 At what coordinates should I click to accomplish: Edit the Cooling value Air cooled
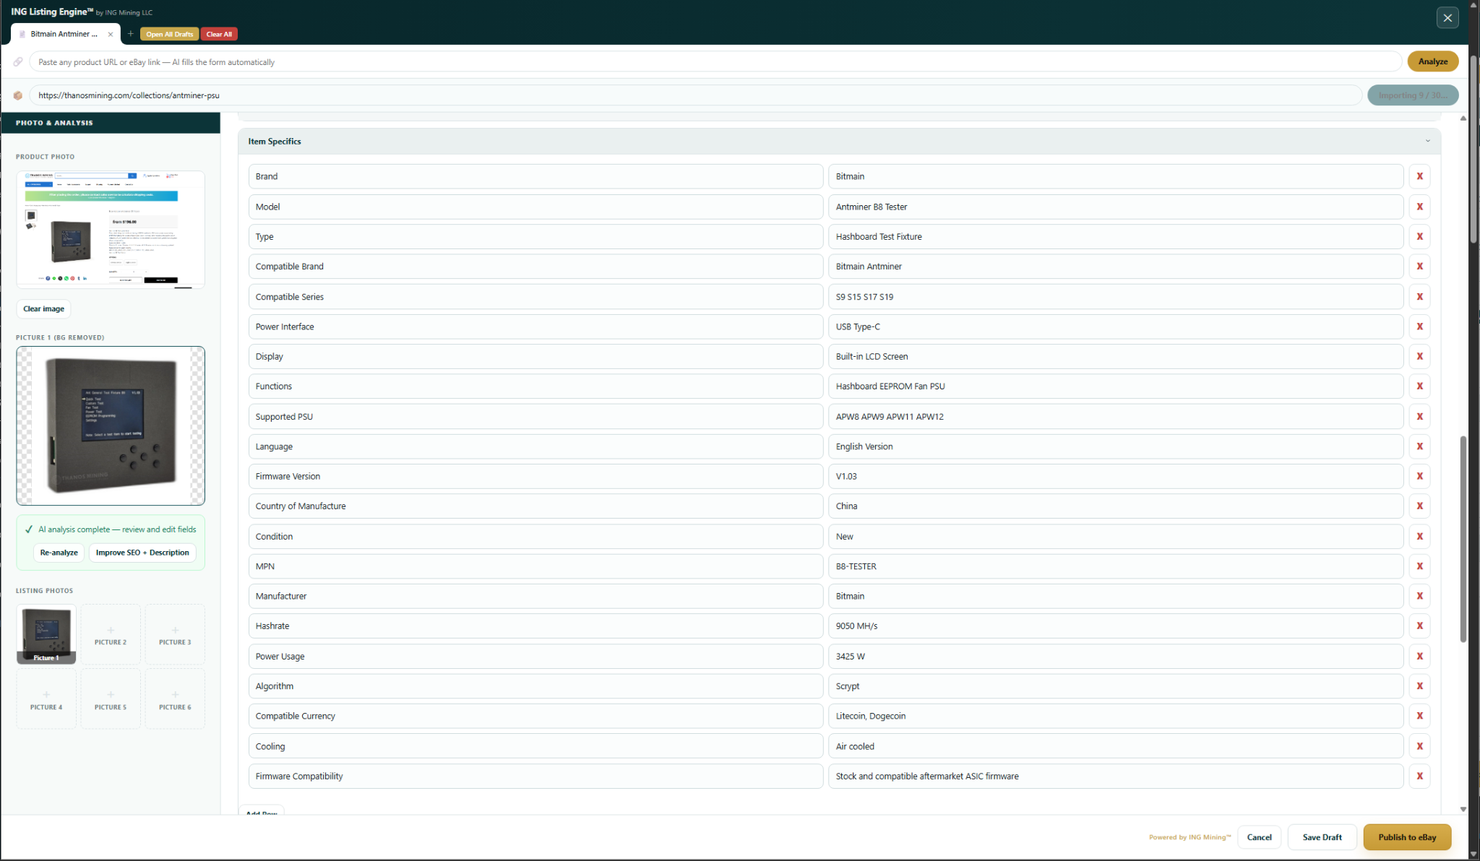tap(1116, 746)
